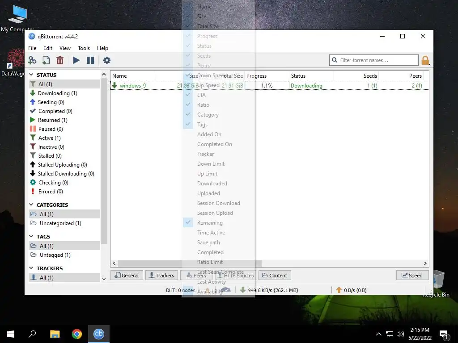
Task: Click the sidebar scroll-down arrow
Action: pyautogui.click(x=104, y=279)
